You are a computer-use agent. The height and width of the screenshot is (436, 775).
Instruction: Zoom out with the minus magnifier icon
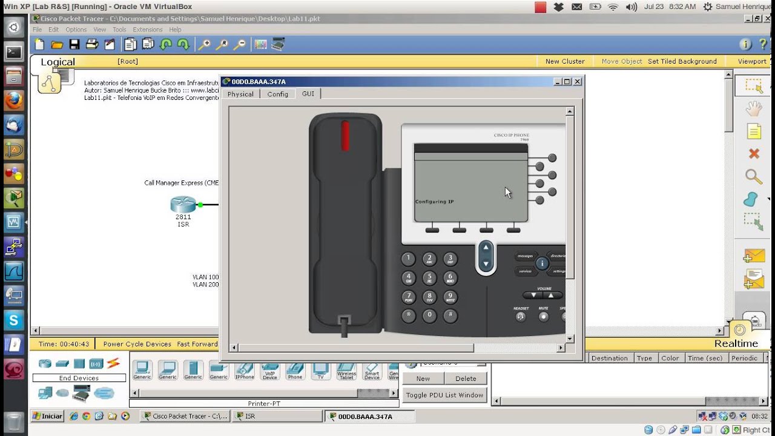click(240, 44)
